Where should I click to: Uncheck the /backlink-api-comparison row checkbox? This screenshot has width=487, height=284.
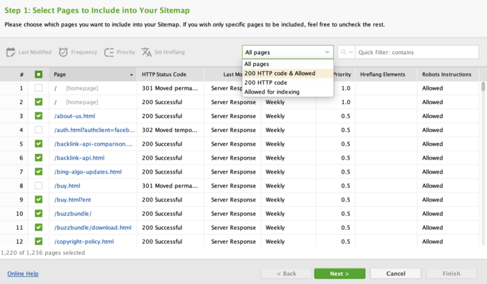click(x=38, y=144)
